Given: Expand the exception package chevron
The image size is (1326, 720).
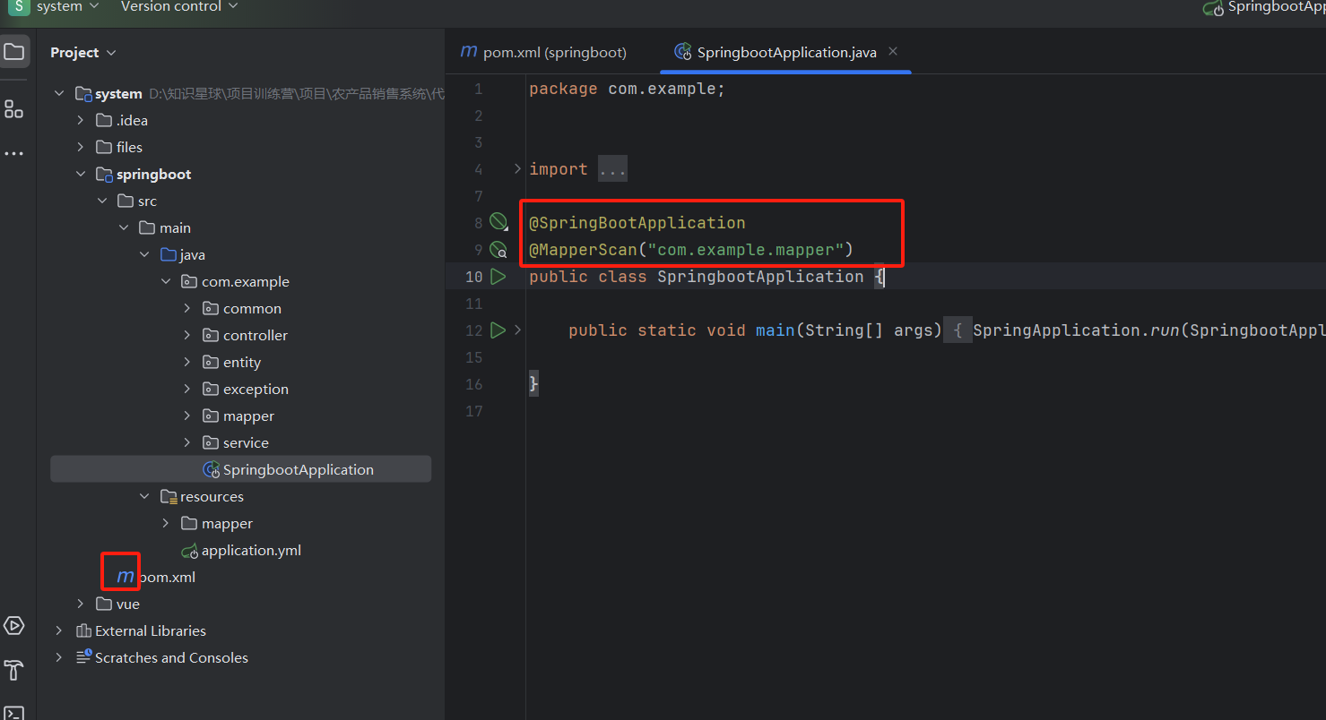Looking at the screenshot, I should [187, 389].
